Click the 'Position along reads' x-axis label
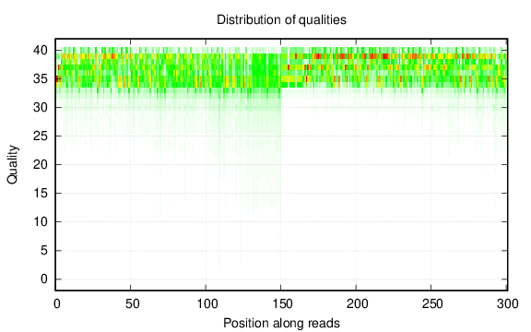531x332 pixels. pyautogui.click(x=281, y=323)
